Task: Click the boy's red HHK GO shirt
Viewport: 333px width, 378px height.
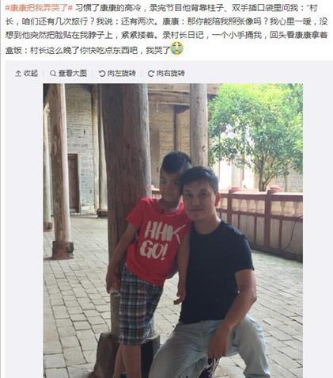Action: (157, 240)
